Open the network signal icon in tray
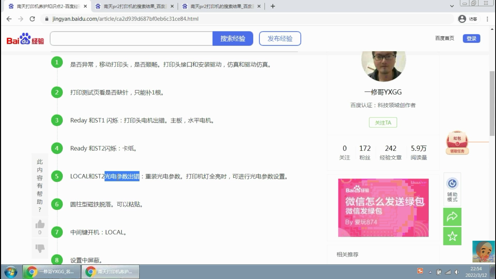496x279 pixels. click(448, 272)
